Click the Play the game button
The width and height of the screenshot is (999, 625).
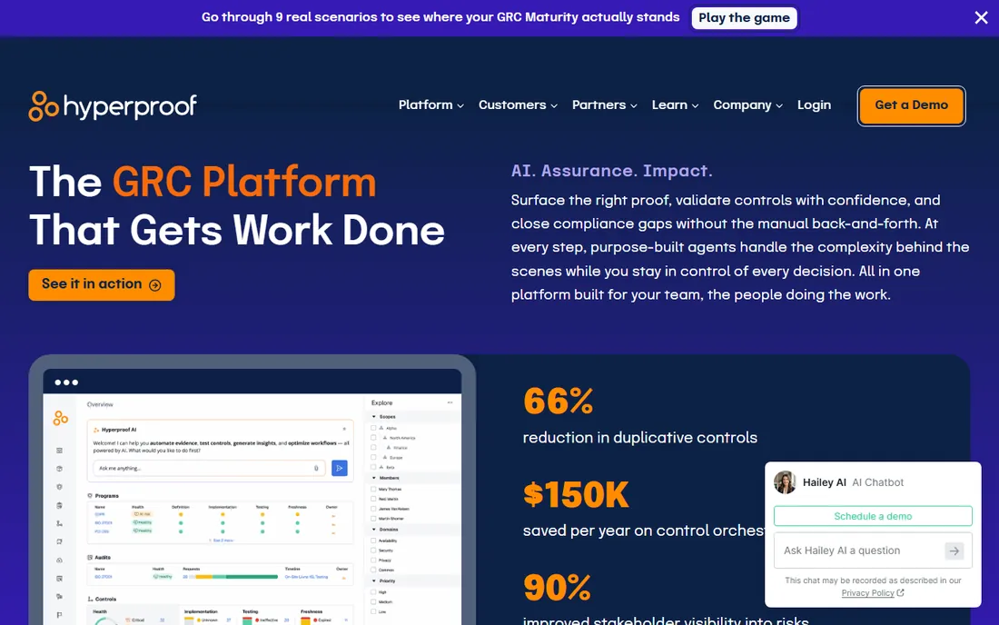744,18
